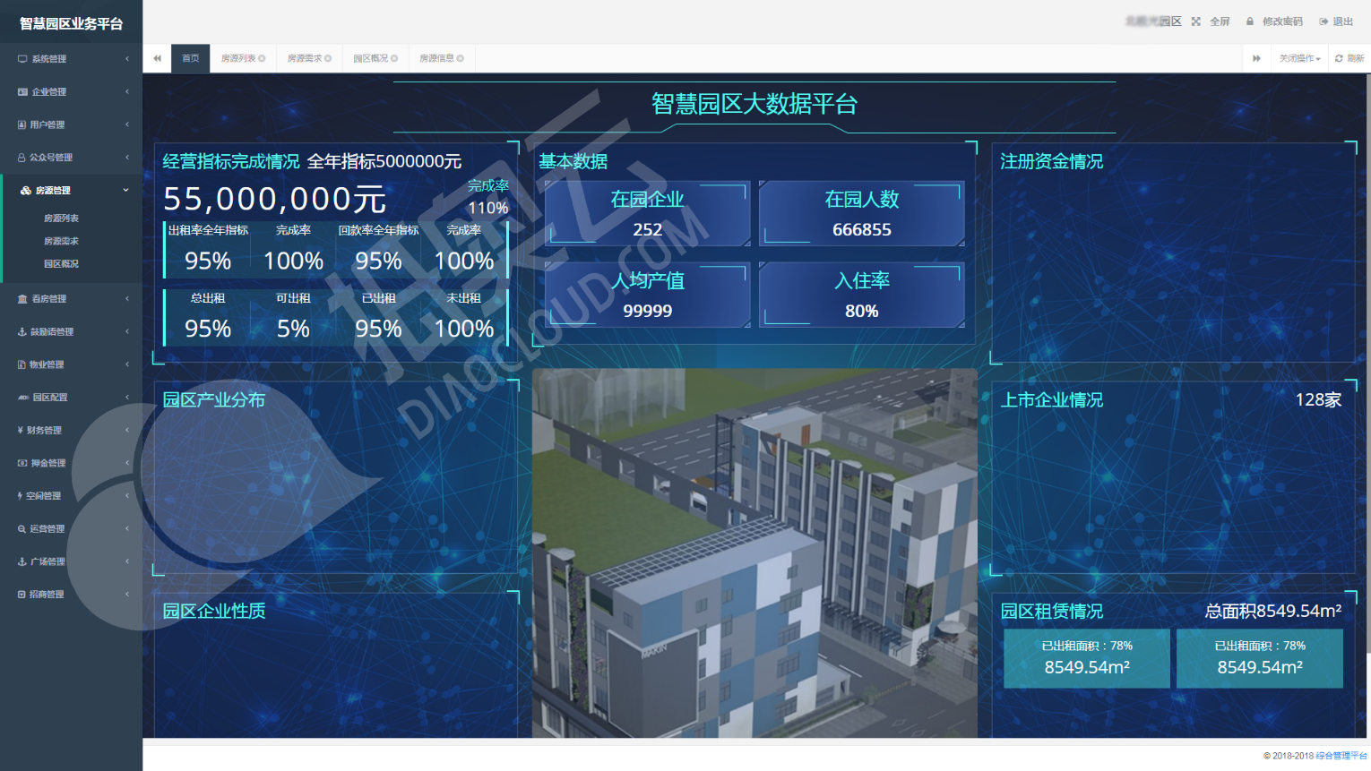The image size is (1371, 771).
Task: Click the 公众号管理 lock icon
Action: [22, 158]
